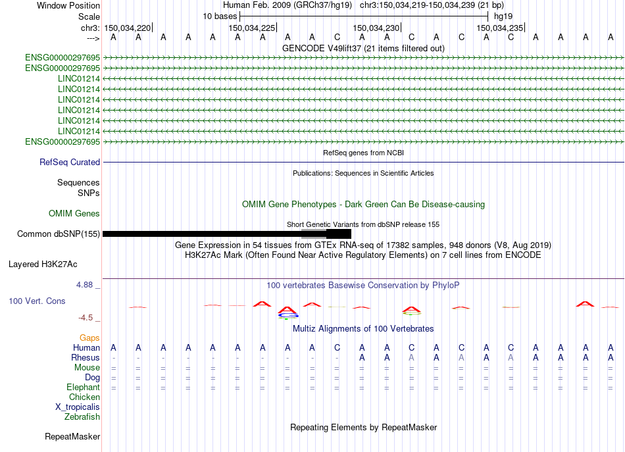Open the H3K27Ac Mark ENCODE track title
Screen dimensions: 625x452
point(363,255)
